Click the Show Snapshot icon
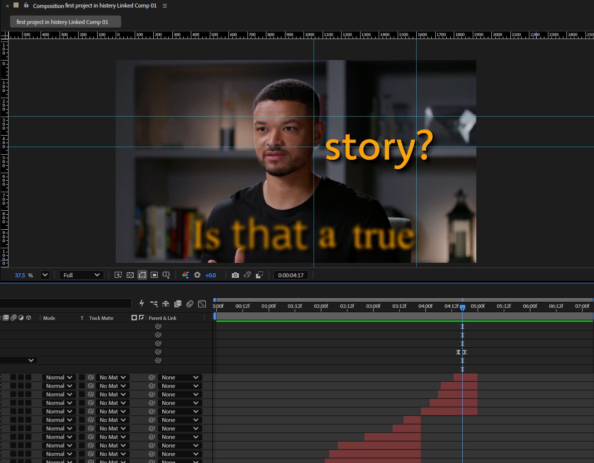 247,275
